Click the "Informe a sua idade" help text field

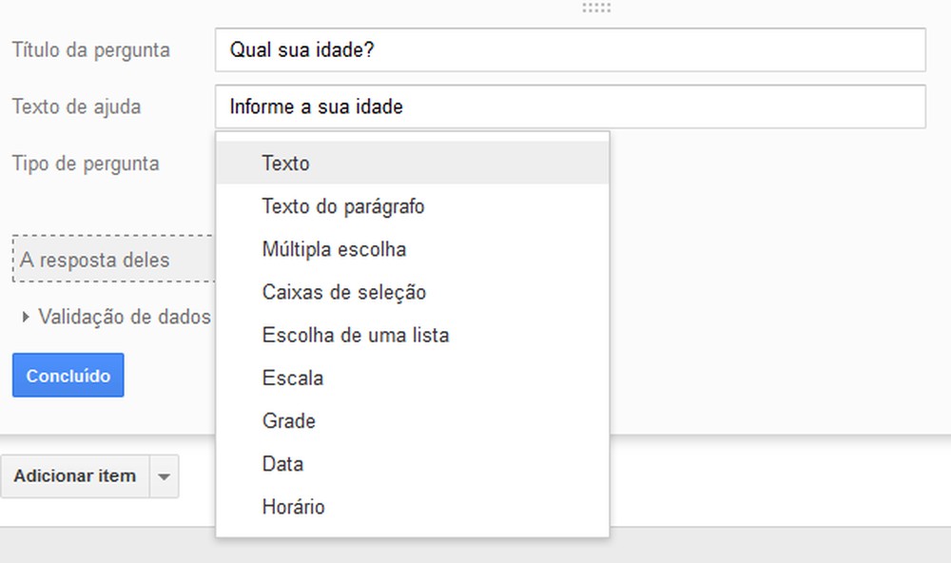pyautogui.click(x=571, y=107)
